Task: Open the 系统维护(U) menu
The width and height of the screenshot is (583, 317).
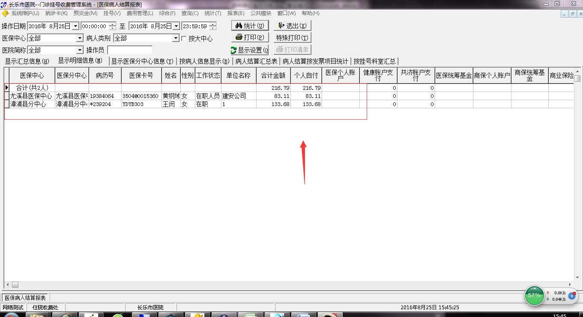Action: pos(25,13)
